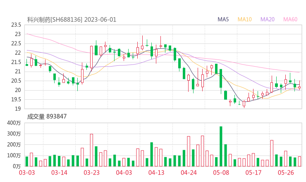This screenshot has height=182, width=306.
Task: Click the MA20 legend label
Action: pos(268,19)
